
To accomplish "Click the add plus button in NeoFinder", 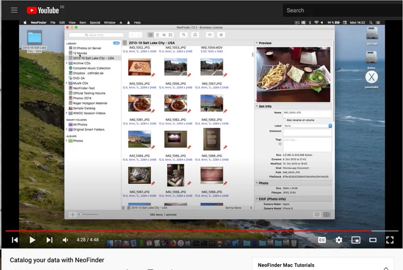I will click(72, 214).
